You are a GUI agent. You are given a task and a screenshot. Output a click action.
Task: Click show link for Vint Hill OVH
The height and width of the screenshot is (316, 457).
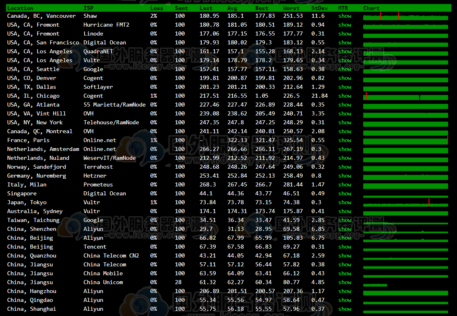345,114
